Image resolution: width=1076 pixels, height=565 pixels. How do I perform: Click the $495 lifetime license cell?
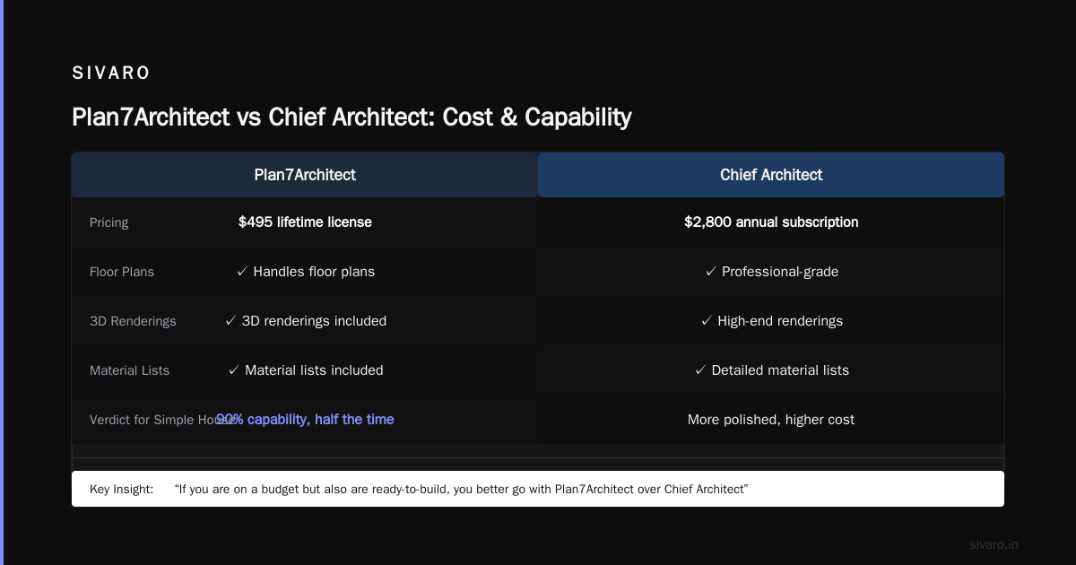pyautogui.click(x=305, y=222)
